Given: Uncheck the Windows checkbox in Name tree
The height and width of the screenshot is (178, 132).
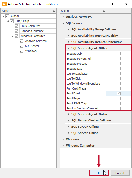Looking at the screenshot, I should (21, 51).
